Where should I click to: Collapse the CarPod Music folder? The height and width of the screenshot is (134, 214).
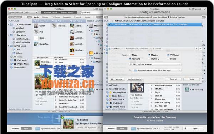coord(9,46)
